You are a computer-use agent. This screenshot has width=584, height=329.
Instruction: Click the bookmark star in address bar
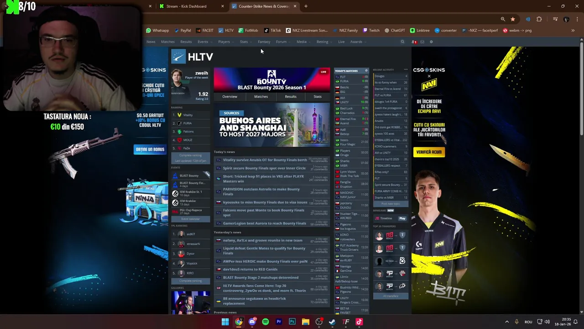click(x=513, y=19)
